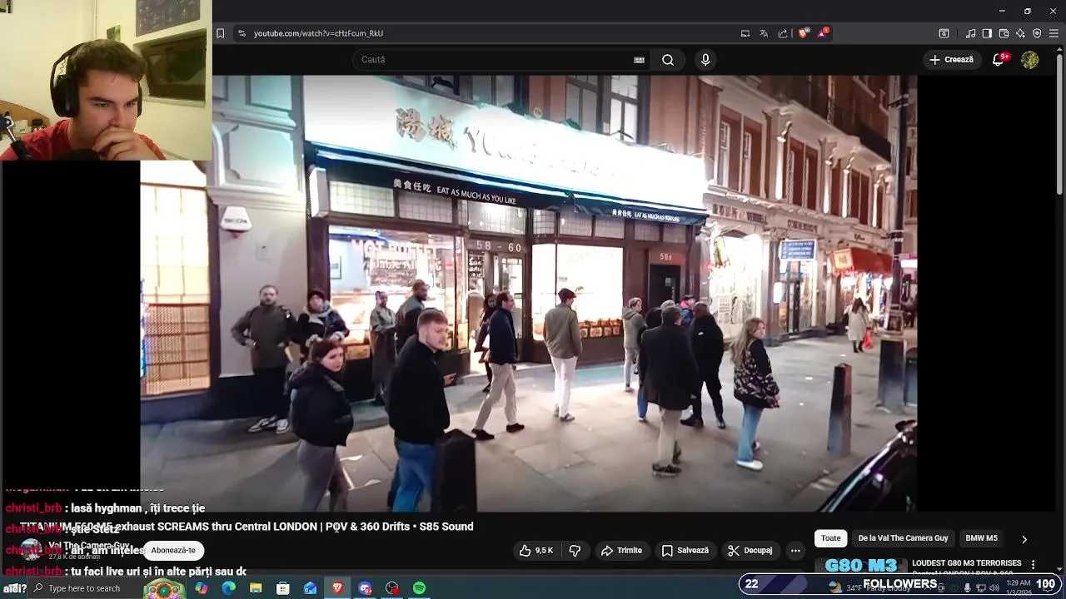
Task: Open Copilot from the taskbar
Action: point(202,588)
